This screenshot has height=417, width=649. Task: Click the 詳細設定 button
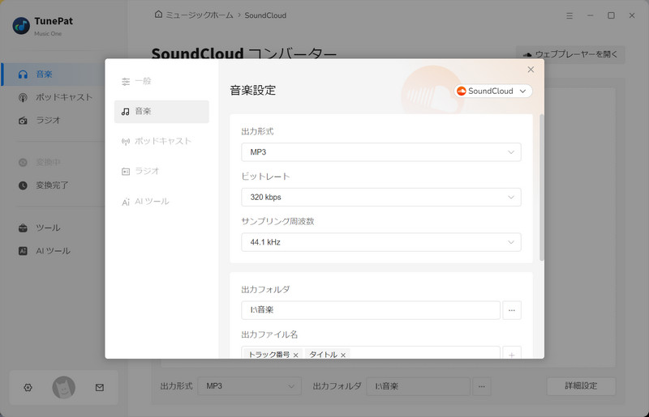[581, 386]
